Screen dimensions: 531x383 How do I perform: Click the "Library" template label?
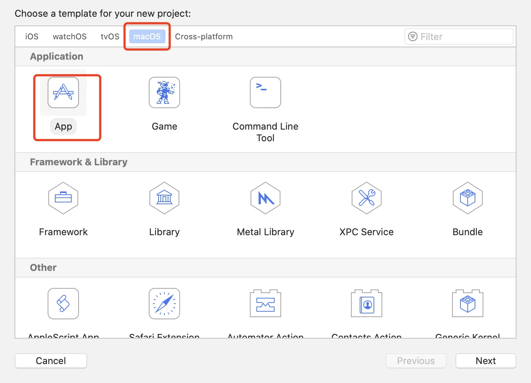click(164, 232)
